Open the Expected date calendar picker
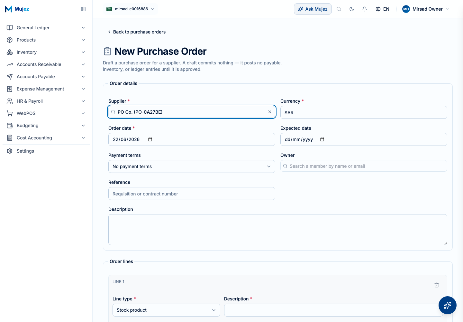The width and height of the screenshot is (463, 322). pyautogui.click(x=322, y=139)
